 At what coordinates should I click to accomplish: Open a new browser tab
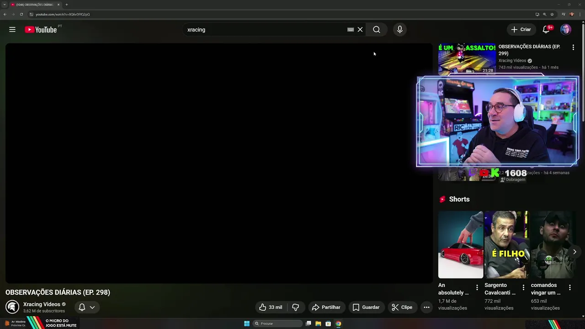click(67, 5)
